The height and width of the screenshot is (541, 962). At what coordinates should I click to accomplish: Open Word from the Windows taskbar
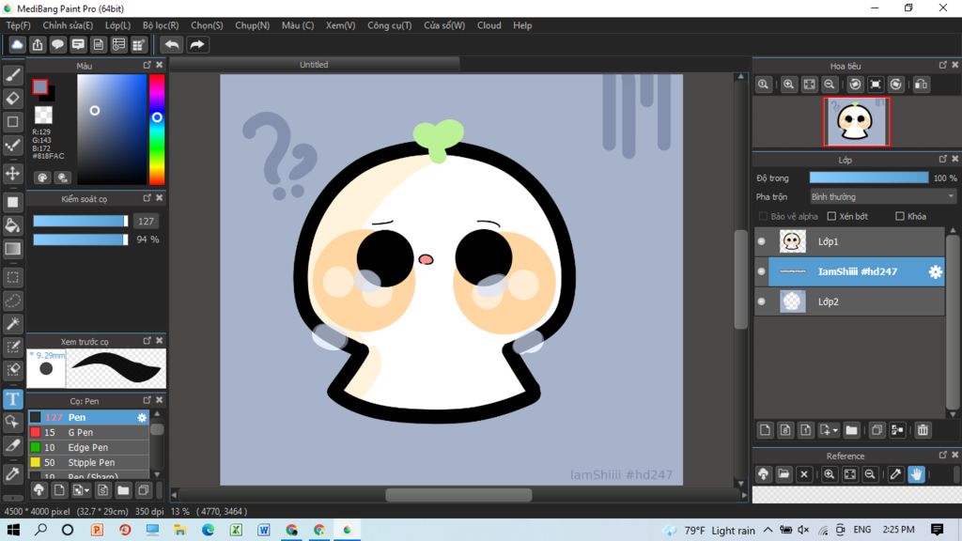[x=264, y=530]
